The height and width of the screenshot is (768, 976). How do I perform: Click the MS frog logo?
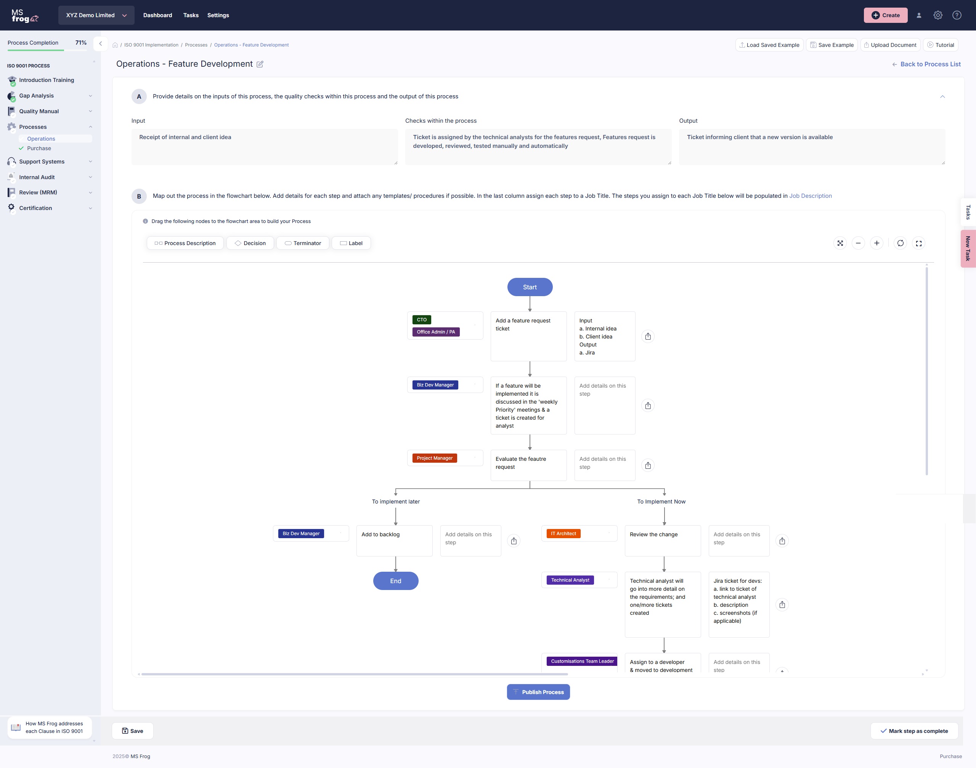[x=25, y=16]
